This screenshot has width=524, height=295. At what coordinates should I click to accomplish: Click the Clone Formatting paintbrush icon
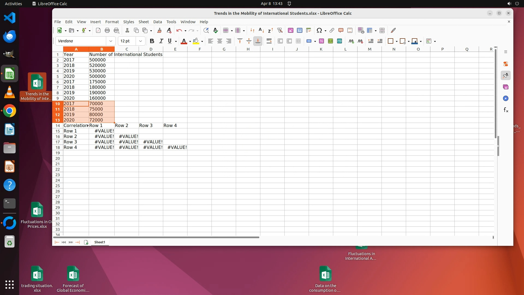[159, 31]
